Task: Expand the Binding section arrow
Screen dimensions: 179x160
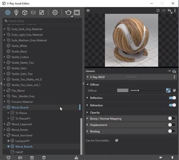Action: [x=87, y=131]
